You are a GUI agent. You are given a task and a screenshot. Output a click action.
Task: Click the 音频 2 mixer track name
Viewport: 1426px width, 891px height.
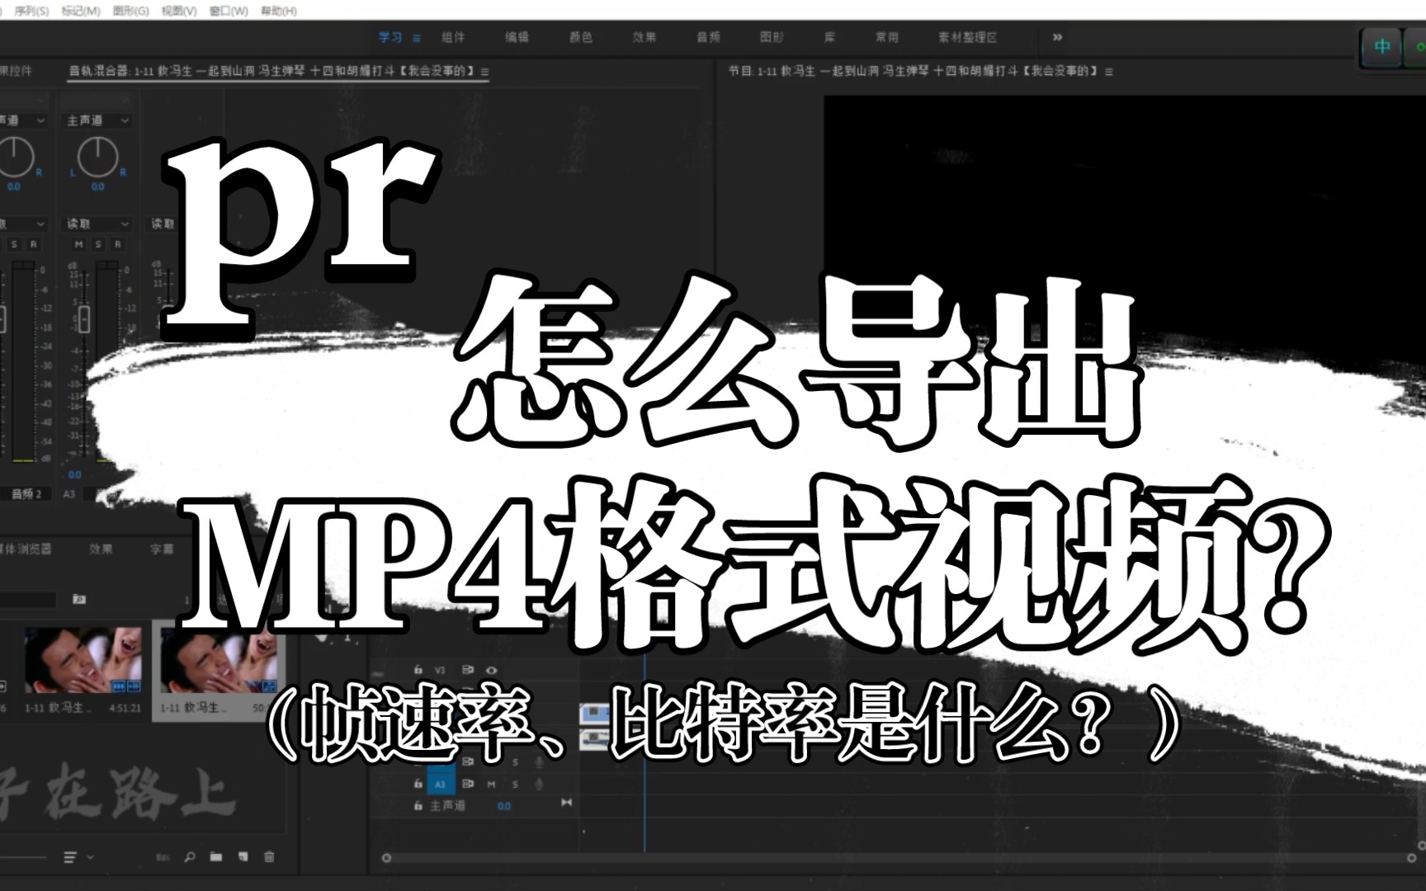[x=27, y=493]
